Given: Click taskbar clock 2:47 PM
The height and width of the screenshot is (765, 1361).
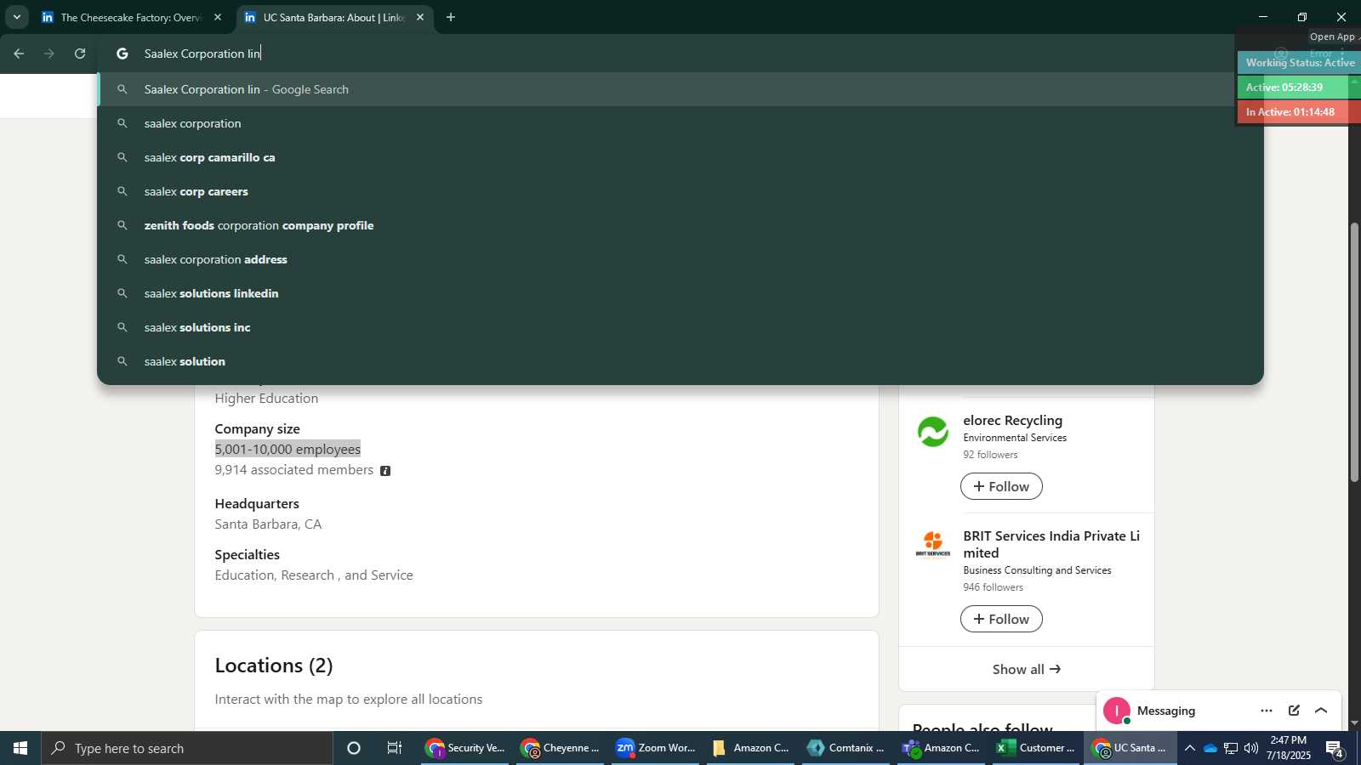Looking at the screenshot, I should (x=1288, y=748).
